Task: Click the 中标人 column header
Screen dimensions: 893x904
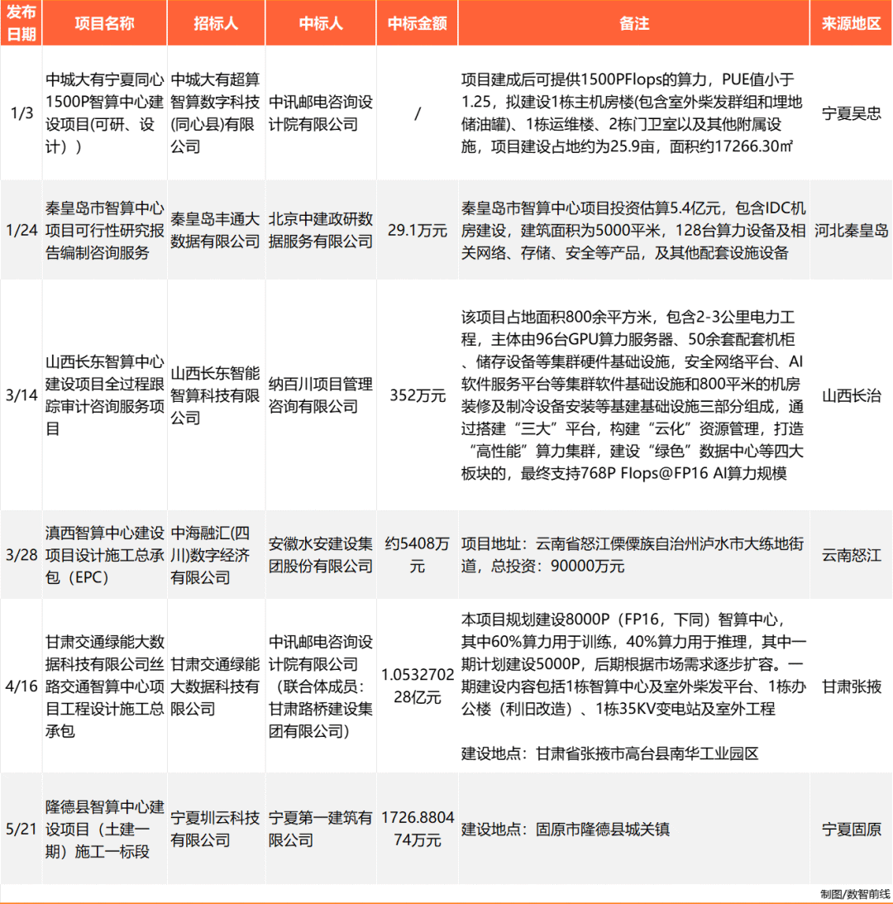Action: (x=321, y=23)
